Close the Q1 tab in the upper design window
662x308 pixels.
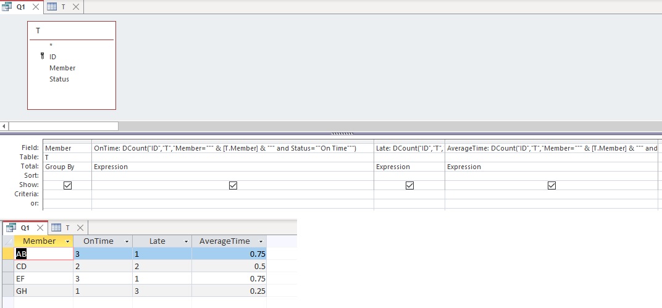click(35, 7)
